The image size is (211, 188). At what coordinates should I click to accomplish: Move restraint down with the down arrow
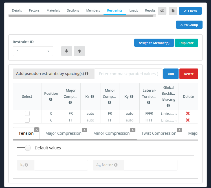pyautogui.click(x=67, y=51)
